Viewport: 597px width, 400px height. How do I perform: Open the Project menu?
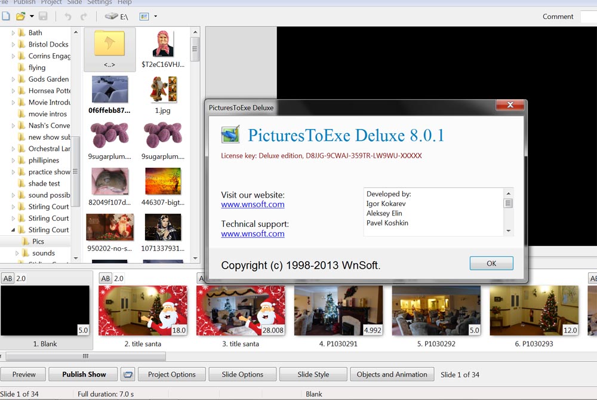(x=51, y=2)
